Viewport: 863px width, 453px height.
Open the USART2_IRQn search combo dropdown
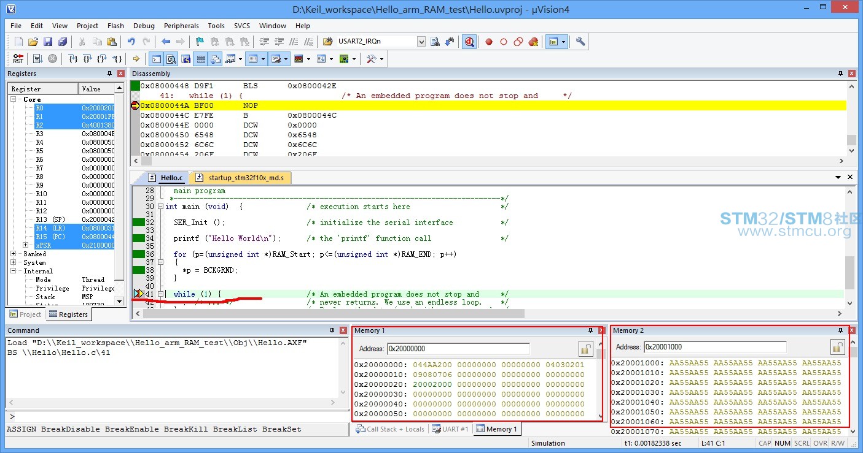point(421,42)
